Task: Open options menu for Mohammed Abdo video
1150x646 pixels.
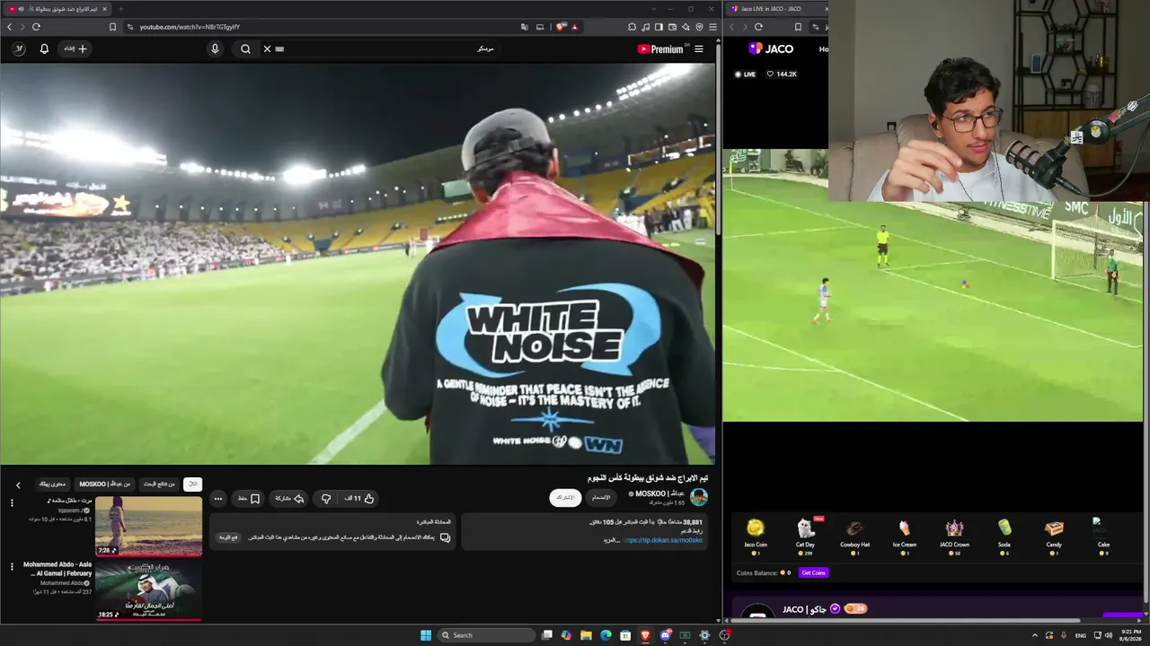Action: 12,567
